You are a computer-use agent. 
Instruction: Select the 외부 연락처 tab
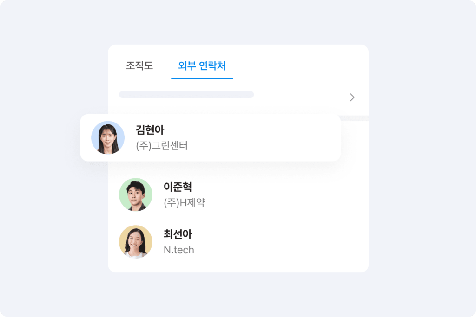(x=202, y=66)
